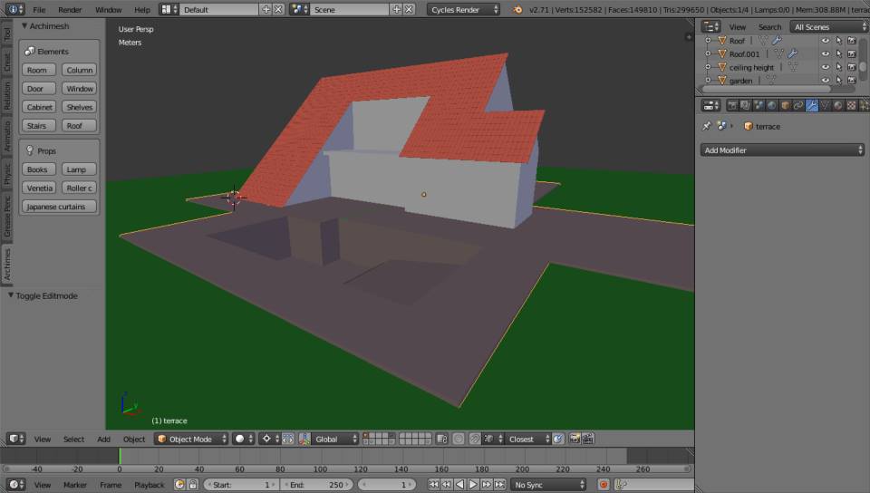Hide the Roof object using eye icon

pos(826,41)
